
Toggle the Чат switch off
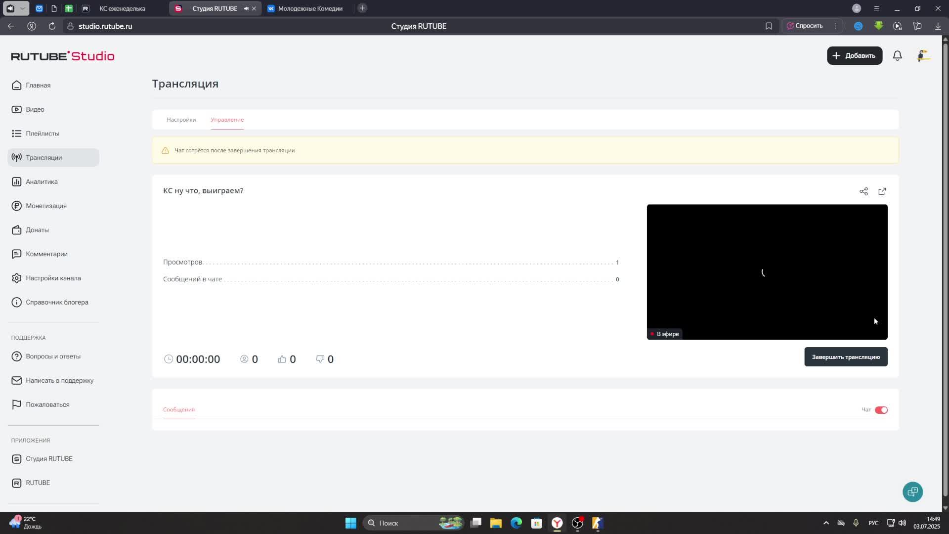click(x=881, y=410)
